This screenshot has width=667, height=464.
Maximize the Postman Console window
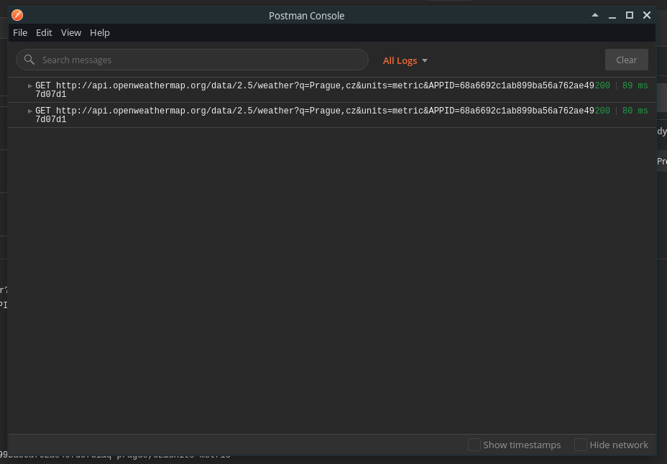(630, 15)
